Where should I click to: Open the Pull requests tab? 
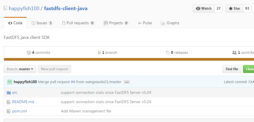coord(78,23)
